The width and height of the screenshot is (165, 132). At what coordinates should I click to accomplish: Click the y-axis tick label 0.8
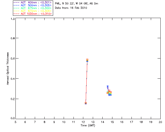[13, 38]
